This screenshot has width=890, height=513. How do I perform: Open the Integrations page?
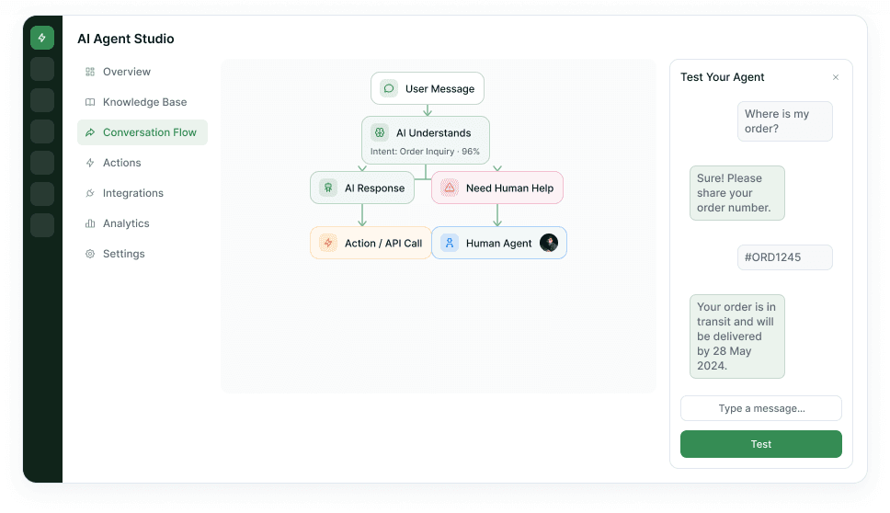[x=143, y=193]
